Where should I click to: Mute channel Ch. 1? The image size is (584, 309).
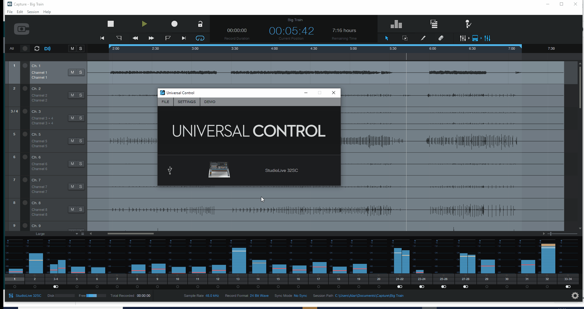click(x=72, y=72)
